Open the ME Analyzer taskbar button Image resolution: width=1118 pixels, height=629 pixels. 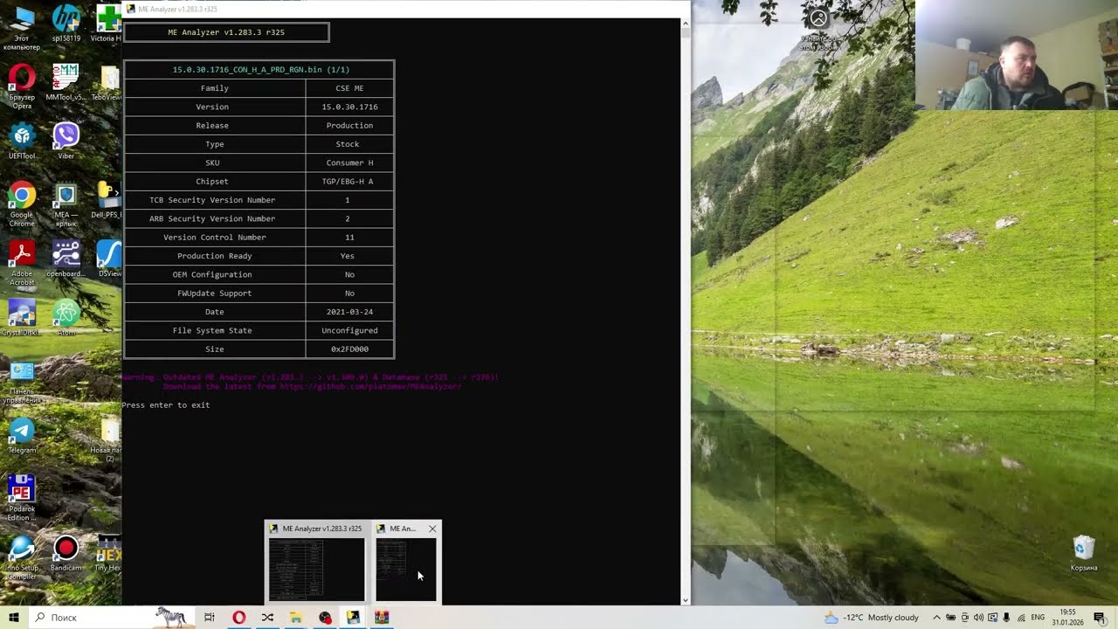click(353, 618)
